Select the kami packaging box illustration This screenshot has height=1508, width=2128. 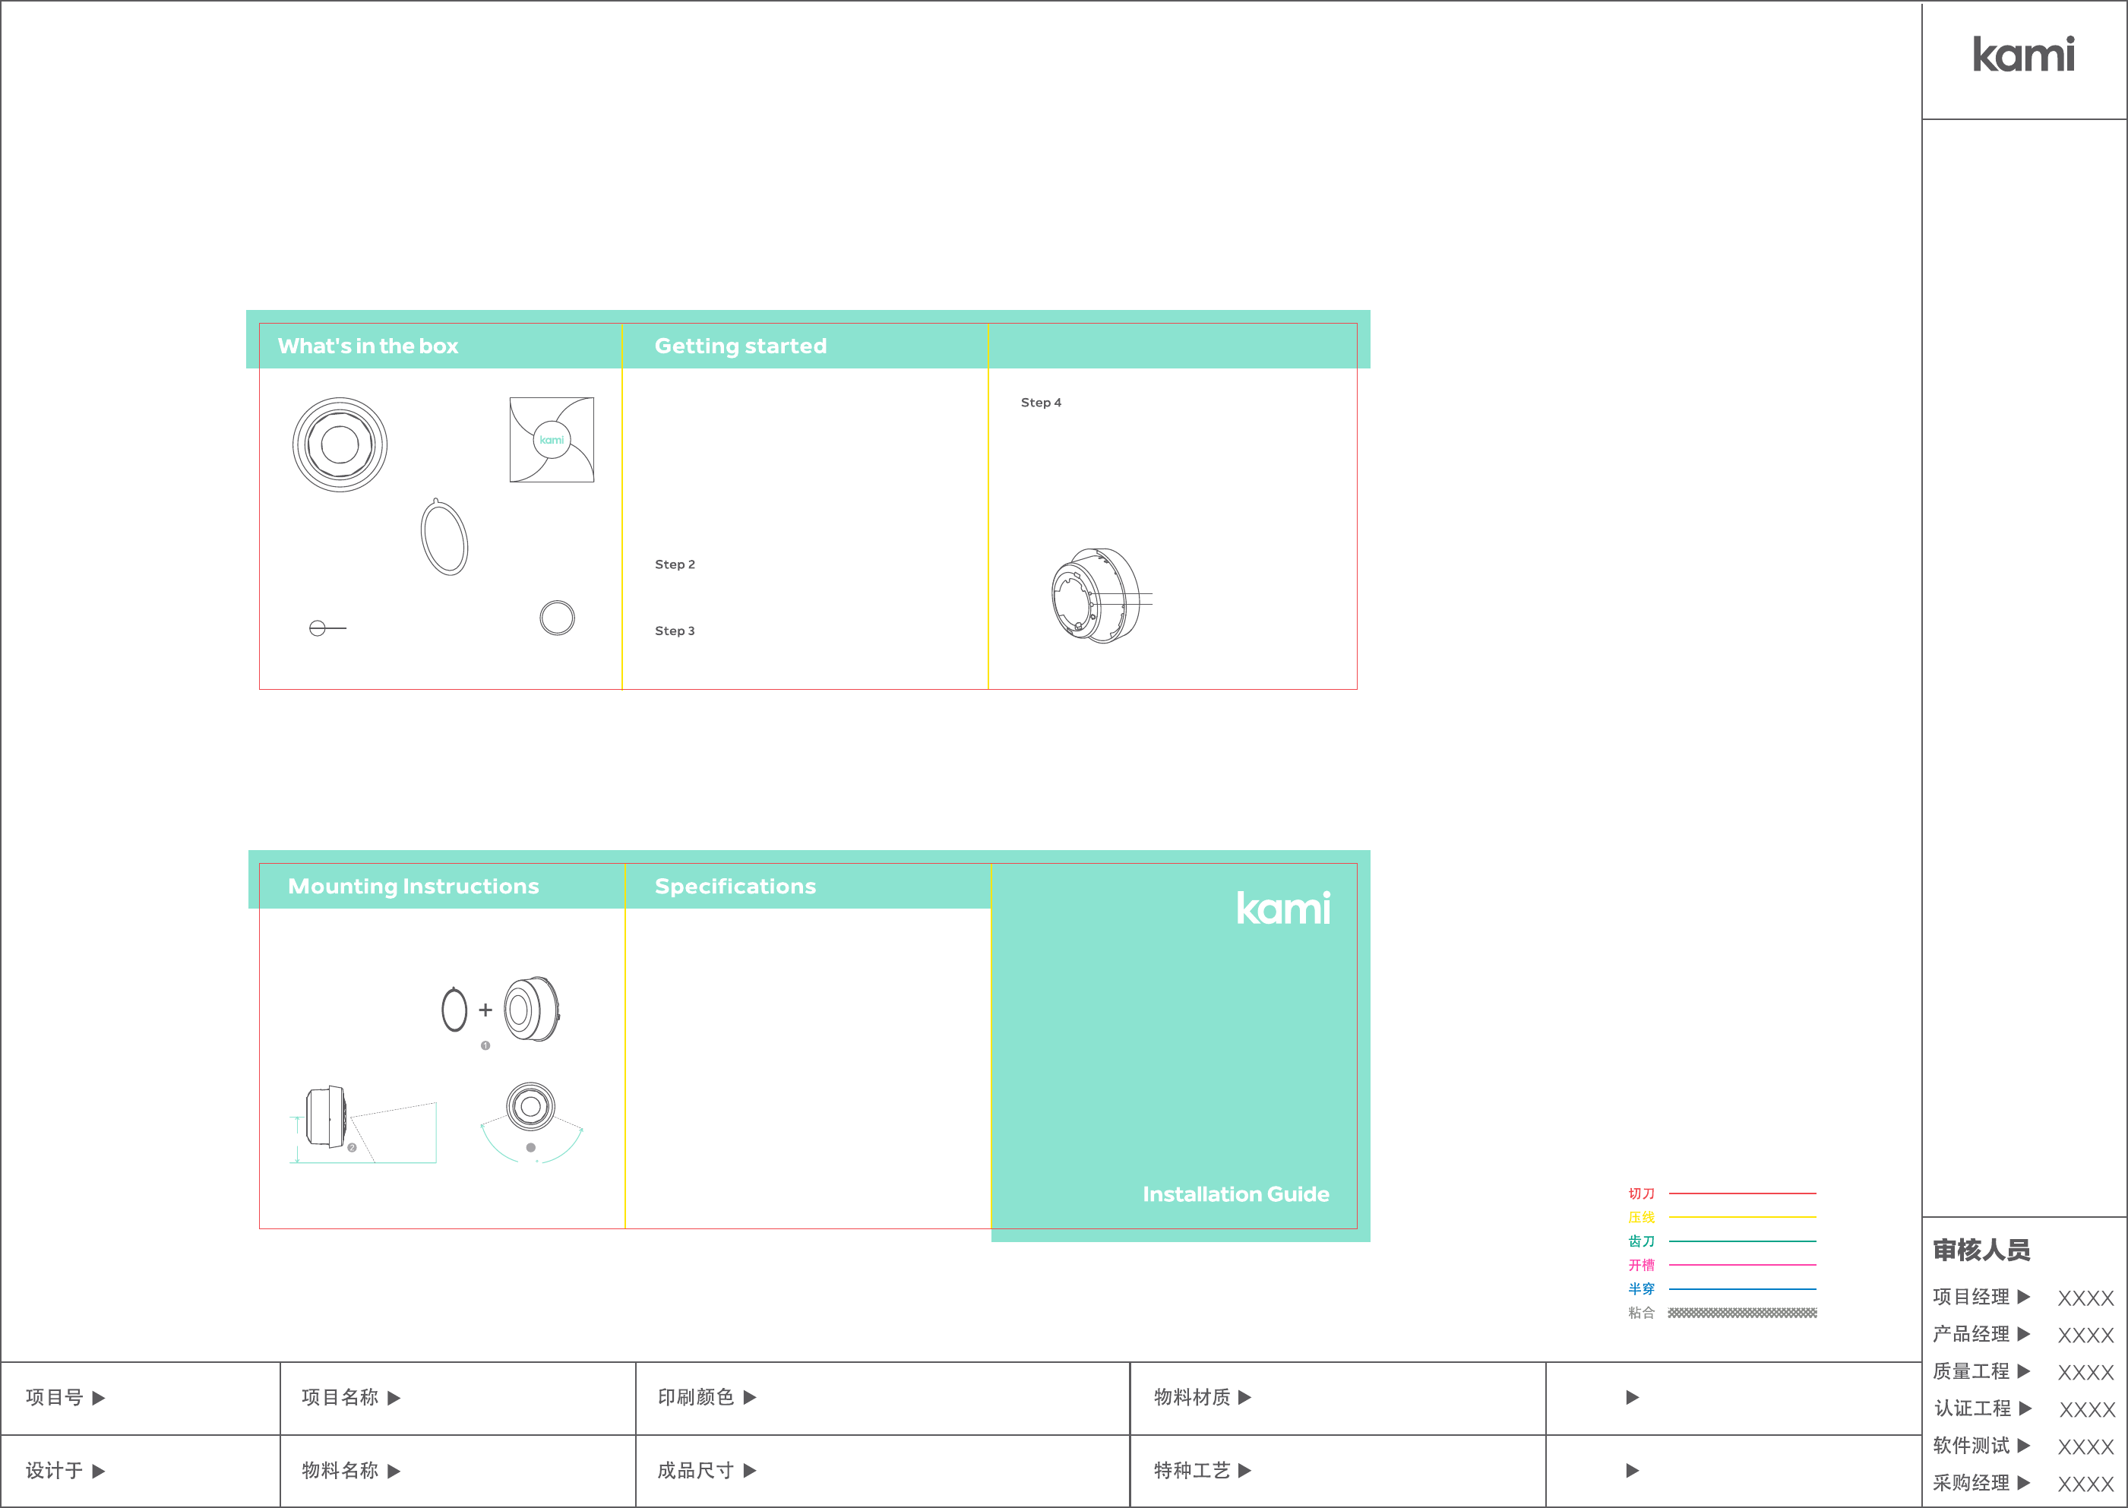pos(552,440)
